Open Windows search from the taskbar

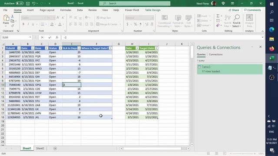271,12
